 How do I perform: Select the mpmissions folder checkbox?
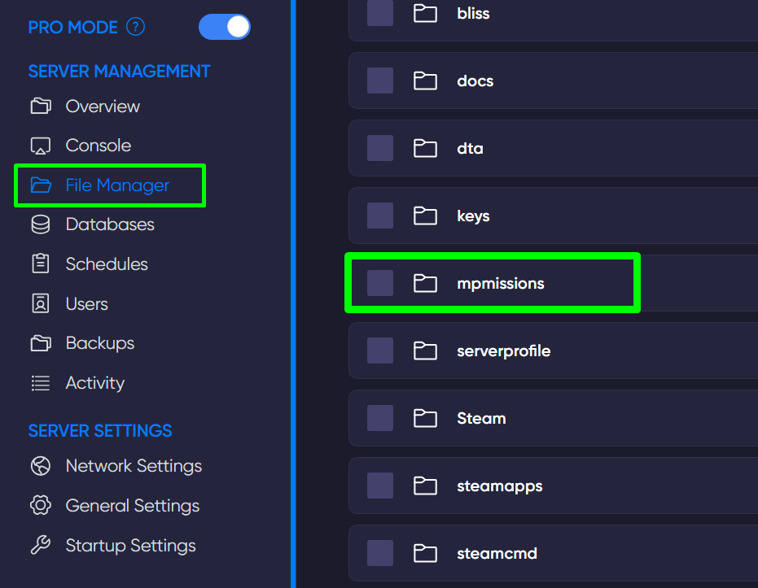click(380, 283)
